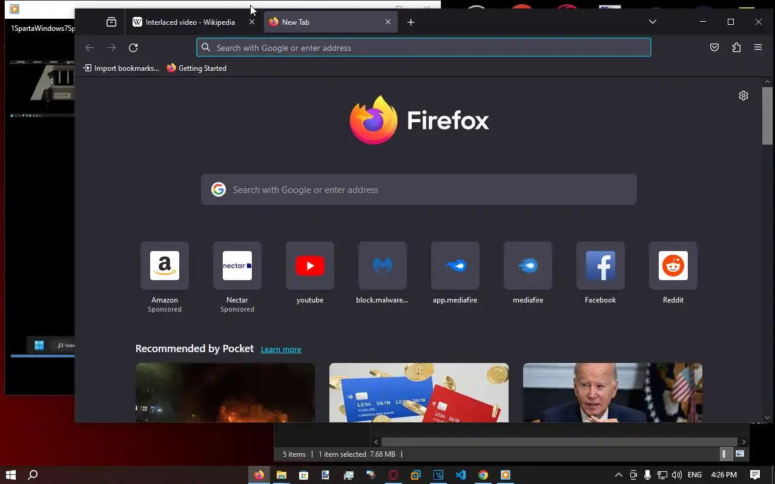Click File Explorer scroll left arrow
Screen dimensions: 775x484
point(376,442)
